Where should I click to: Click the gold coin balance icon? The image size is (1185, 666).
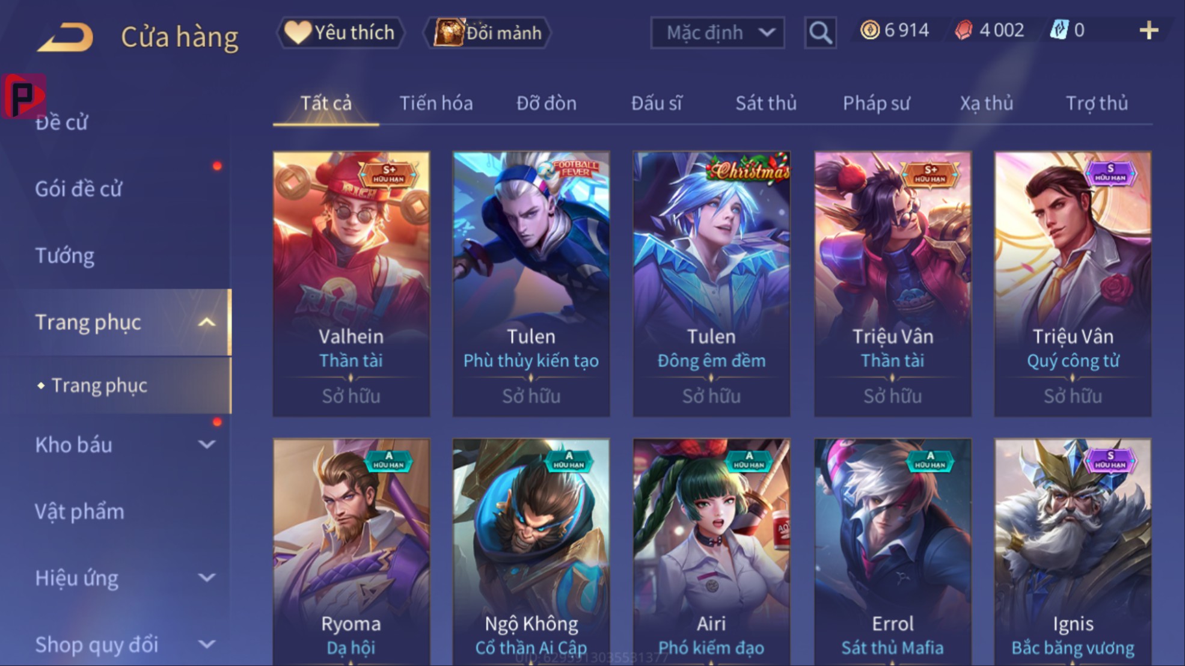[869, 30]
